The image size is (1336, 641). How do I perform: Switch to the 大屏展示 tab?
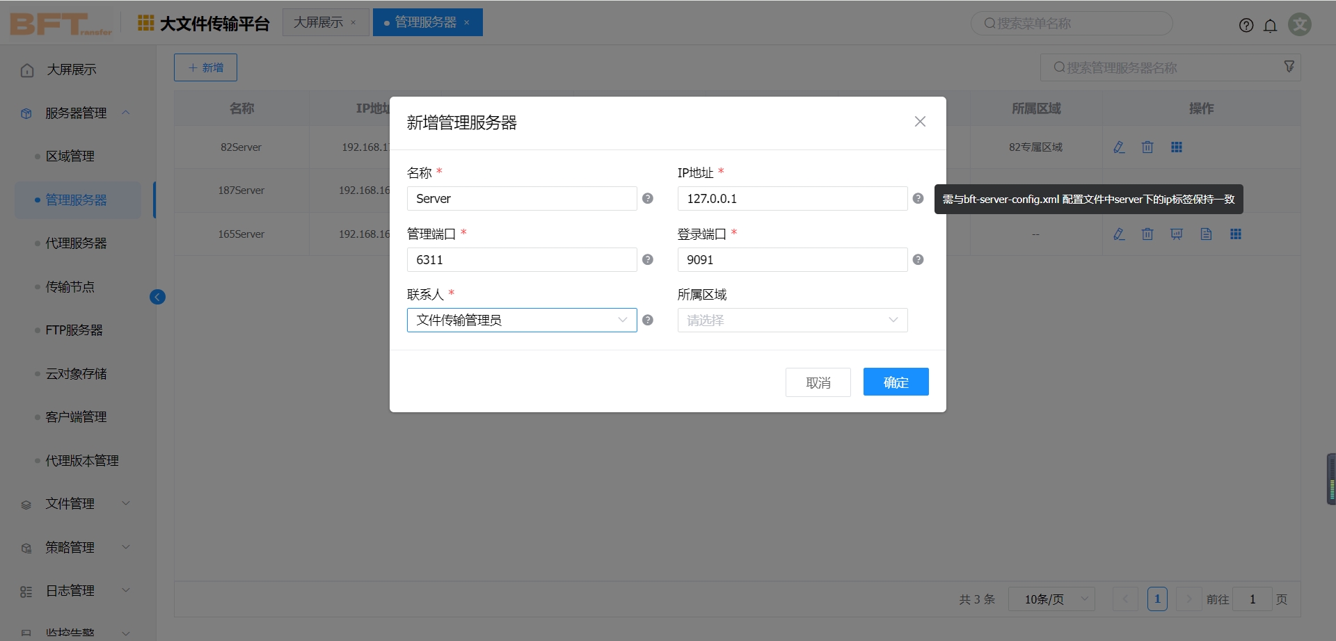click(x=319, y=23)
